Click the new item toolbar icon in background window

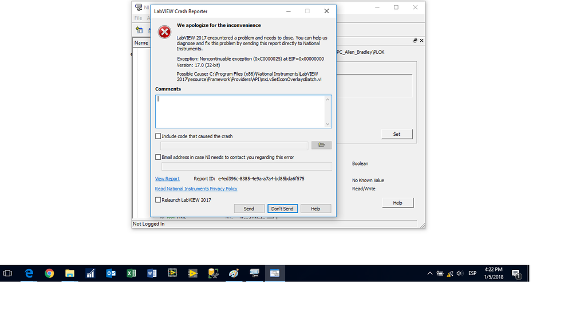tap(139, 30)
